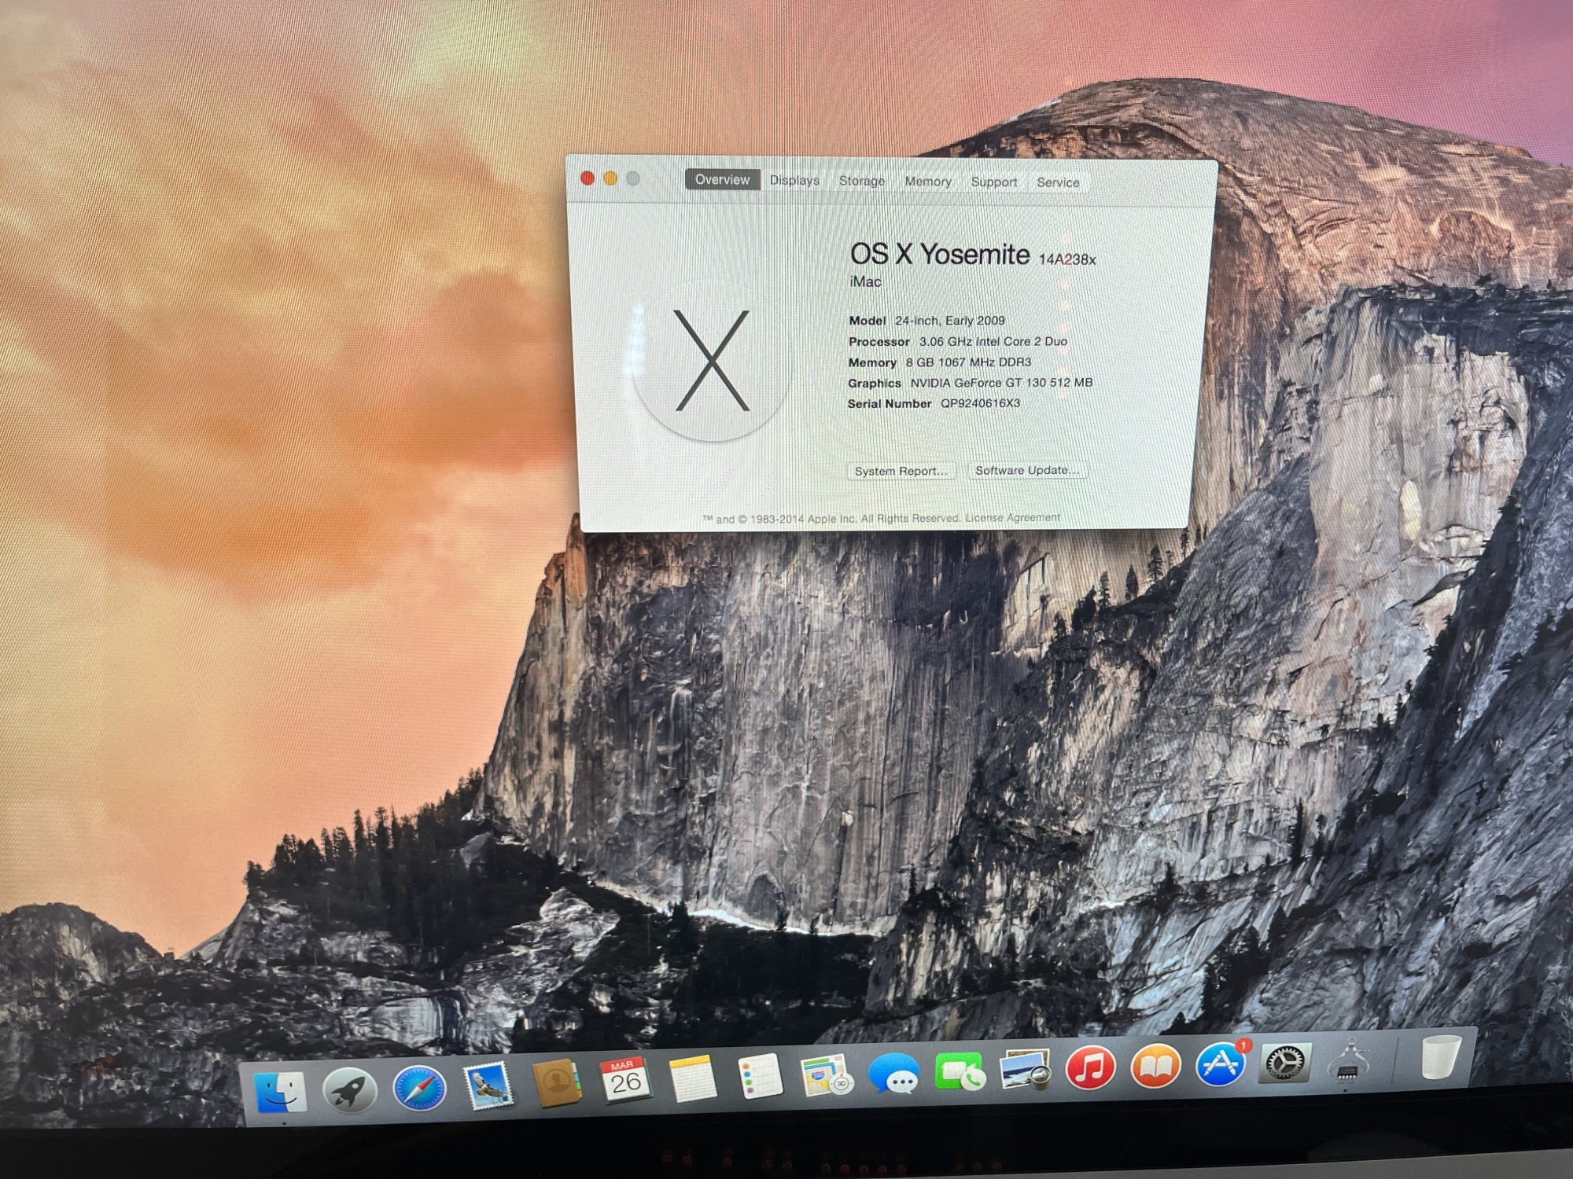Open App Store icon with badge
This screenshot has width=1573, height=1179.
(x=1221, y=1066)
